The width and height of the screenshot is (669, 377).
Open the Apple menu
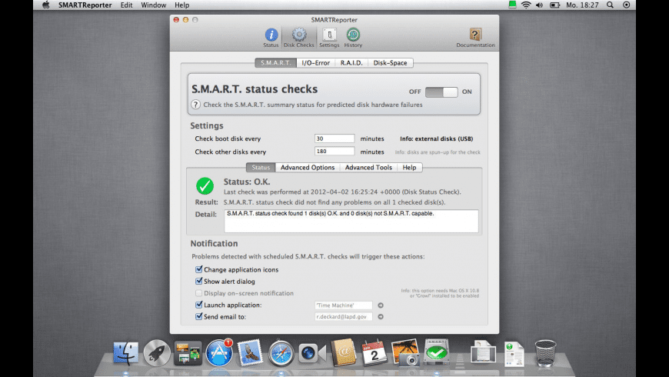point(45,5)
